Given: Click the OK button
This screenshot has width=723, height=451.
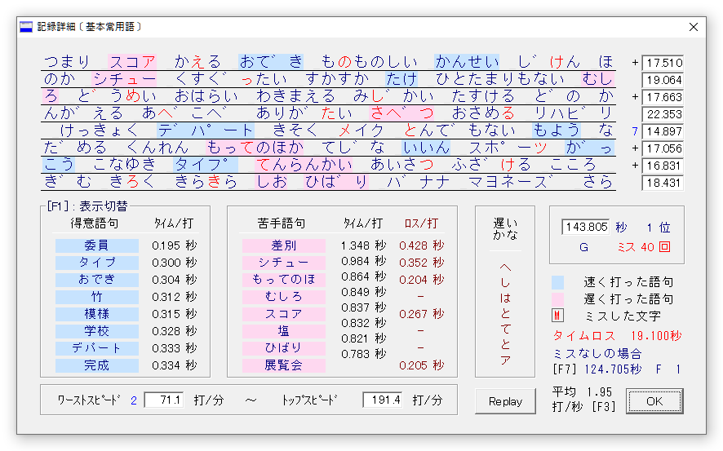Looking at the screenshot, I should pos(654,401).
